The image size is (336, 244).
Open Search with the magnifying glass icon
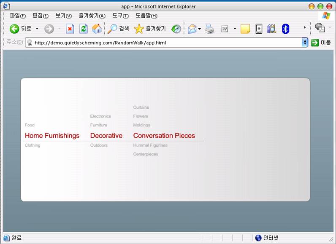(112, 29)
